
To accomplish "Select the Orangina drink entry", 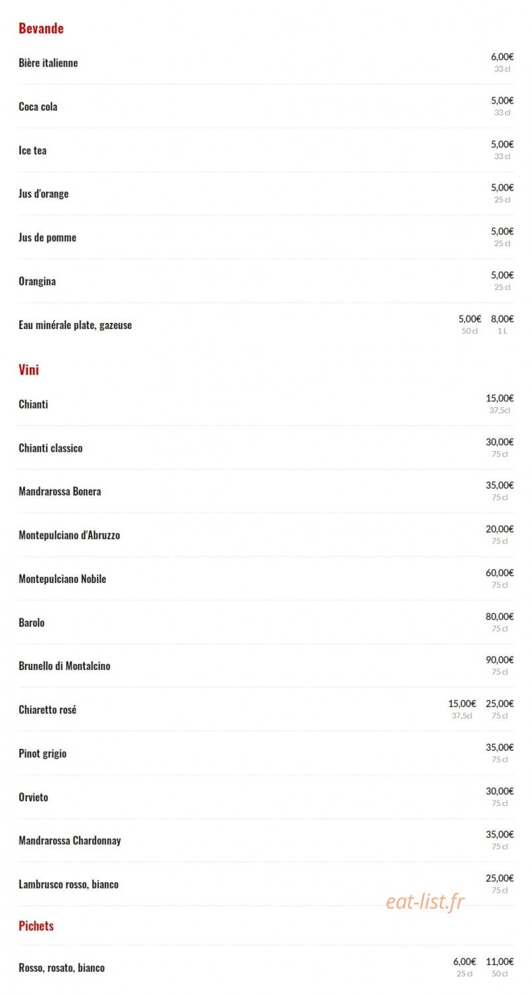I will 37,281.
